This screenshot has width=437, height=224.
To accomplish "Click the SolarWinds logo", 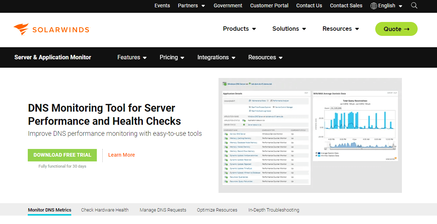I will click(x=52, y=29).
